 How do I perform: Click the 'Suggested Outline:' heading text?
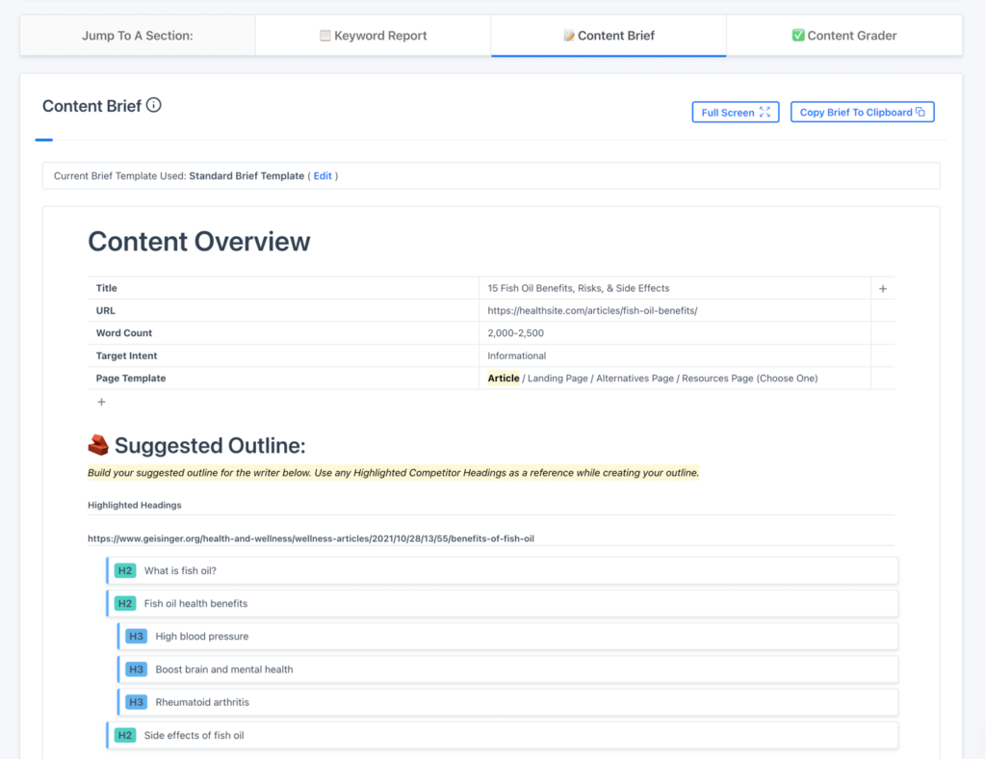210,445
